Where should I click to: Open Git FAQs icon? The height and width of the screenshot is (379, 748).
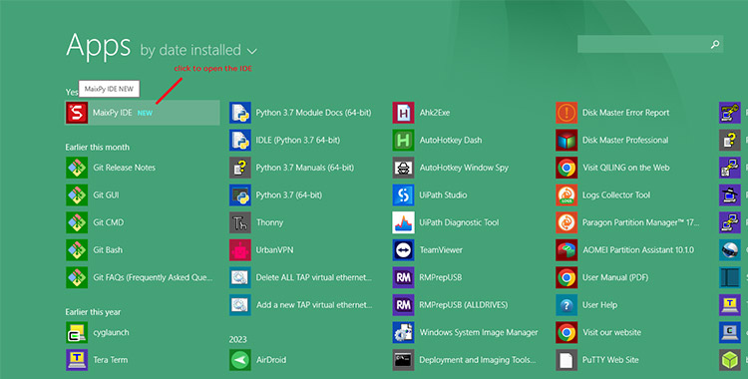[77, 277]
